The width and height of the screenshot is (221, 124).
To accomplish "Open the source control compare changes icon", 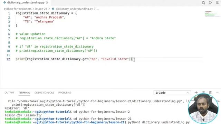I will click(x=203, y=2).
